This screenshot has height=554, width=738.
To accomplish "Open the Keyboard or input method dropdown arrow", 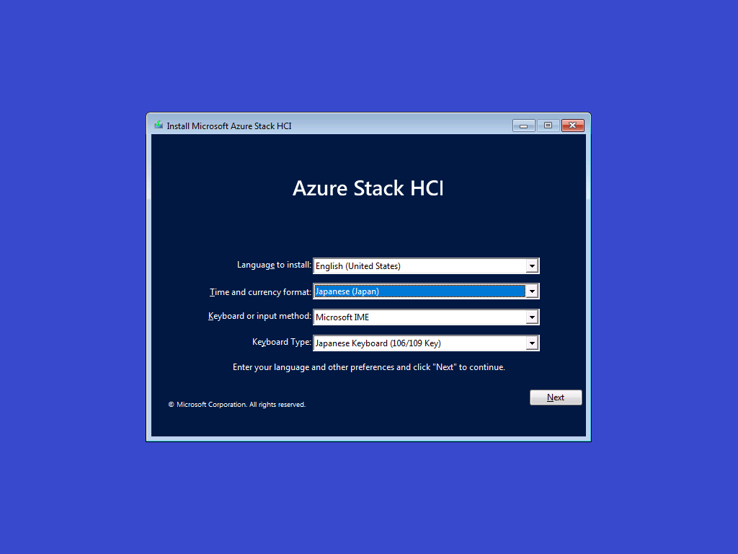I will pos(533,317).
